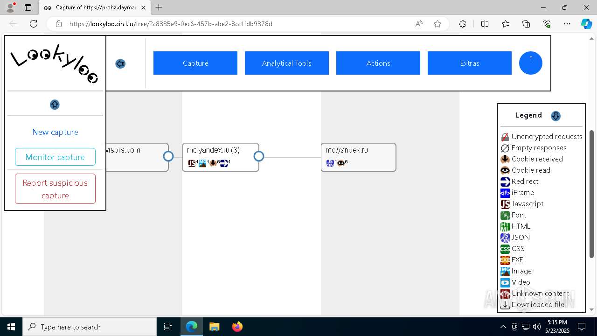Click Javascript icon in mc.yandex.ru (3) node

(192, 163)
